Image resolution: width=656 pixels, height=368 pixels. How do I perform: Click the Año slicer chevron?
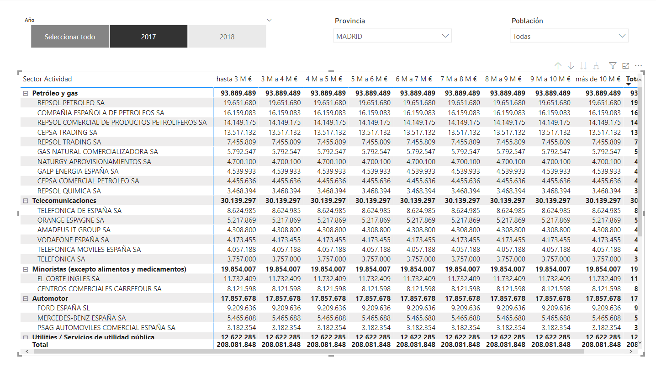(269, 20)
